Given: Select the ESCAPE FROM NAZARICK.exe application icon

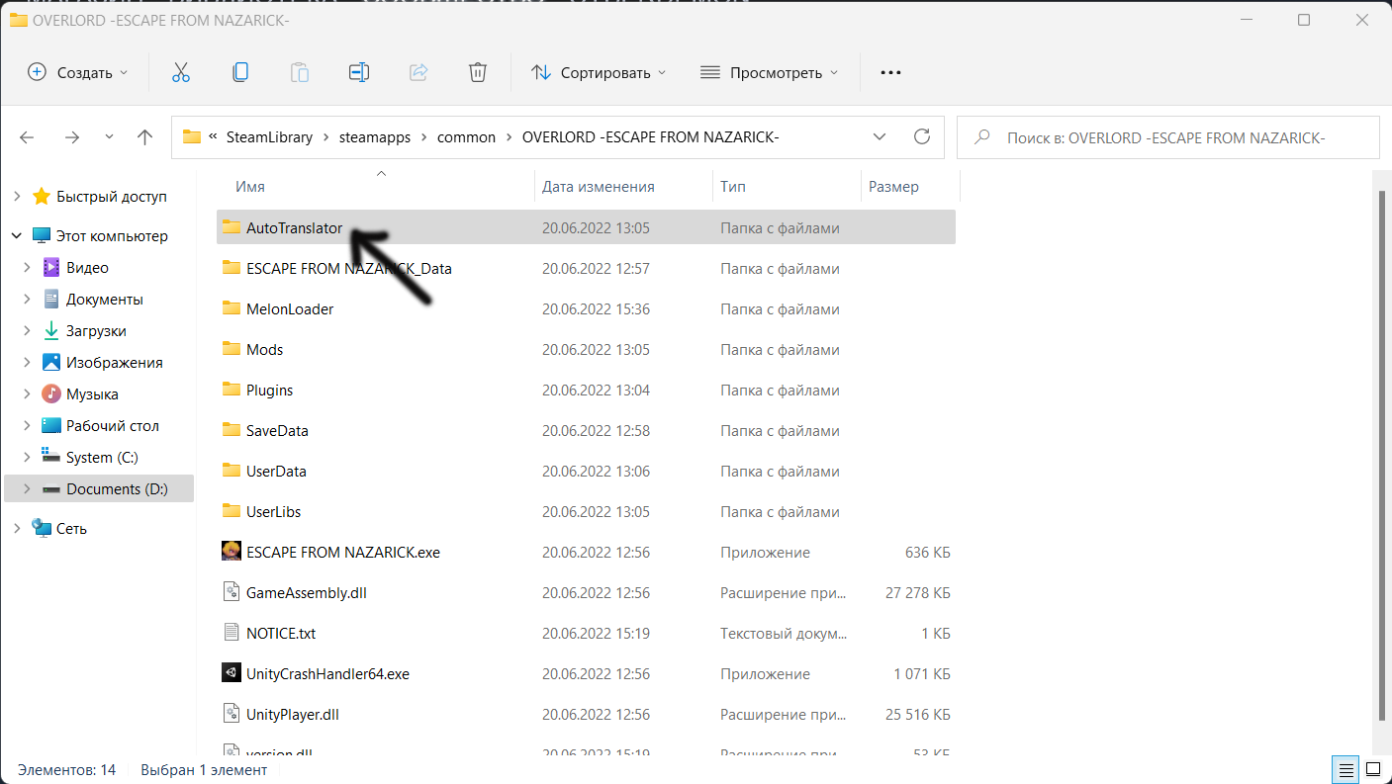Looking at the screenshot, I should click(x=232, y=552).
